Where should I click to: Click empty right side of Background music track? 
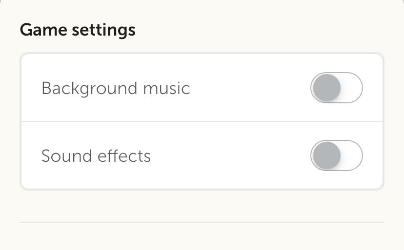coord(352,88)
